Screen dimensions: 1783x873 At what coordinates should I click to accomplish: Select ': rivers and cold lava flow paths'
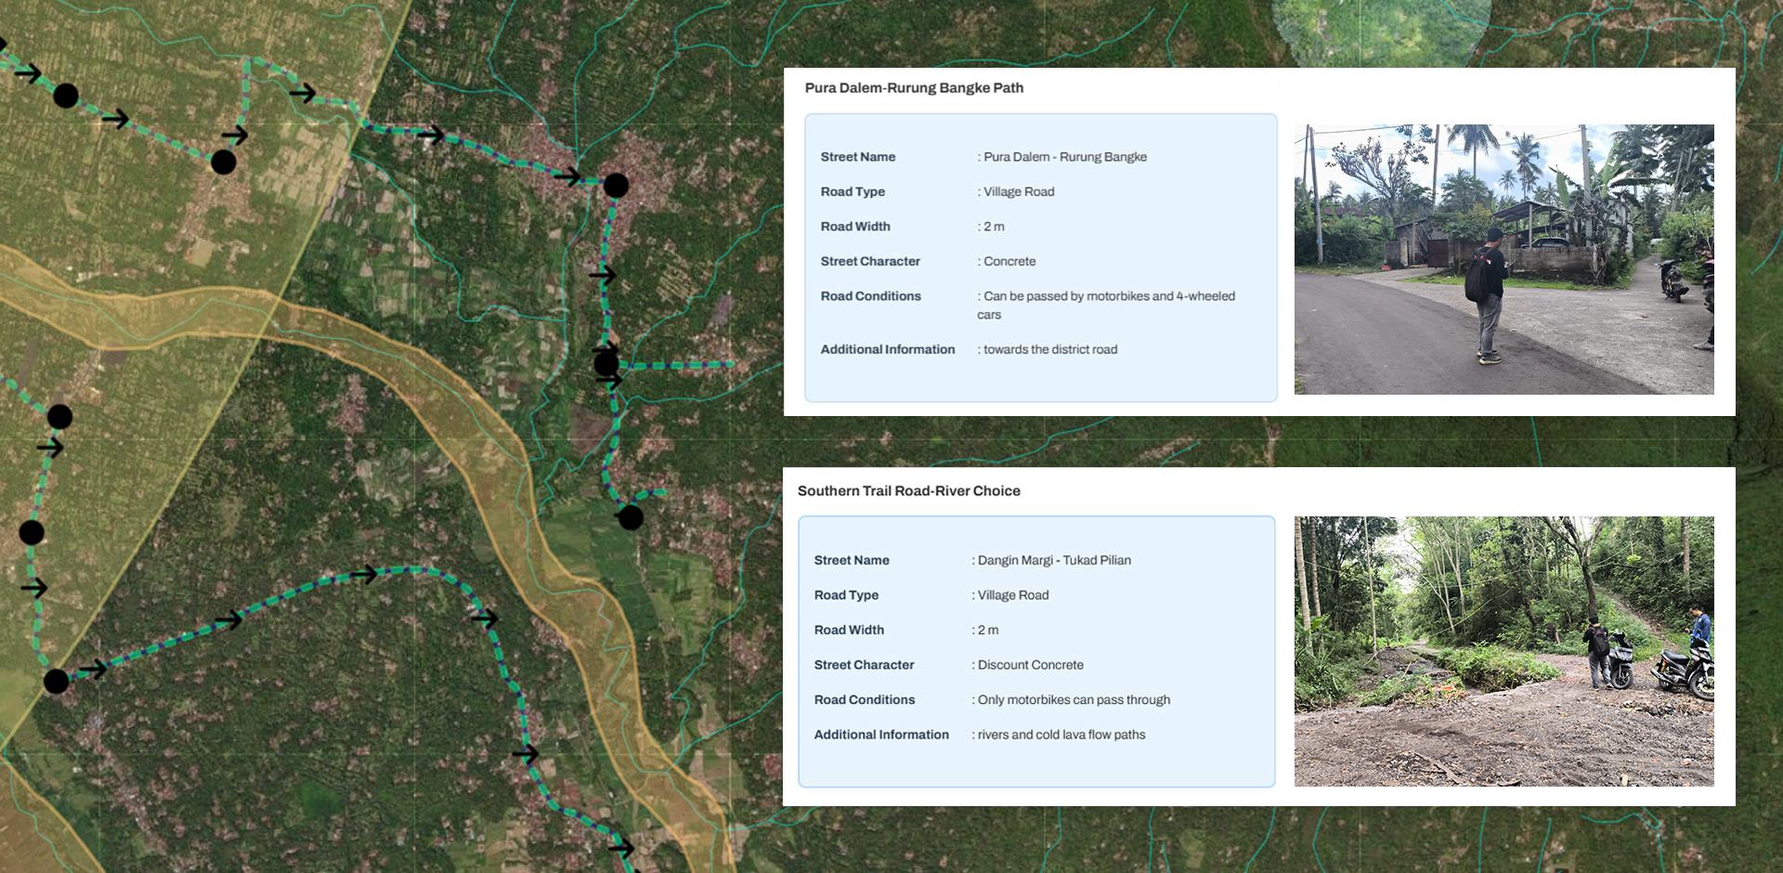[x=1059, y=735]
